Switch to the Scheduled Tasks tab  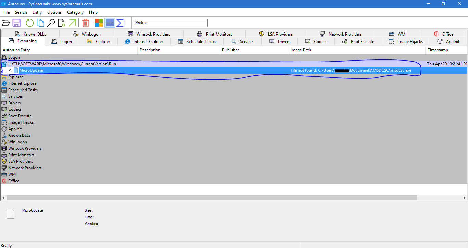(197, 42)
